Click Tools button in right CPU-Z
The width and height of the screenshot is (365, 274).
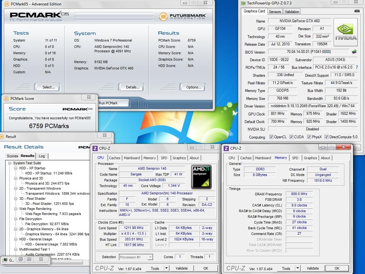click(x=286, y=268)
